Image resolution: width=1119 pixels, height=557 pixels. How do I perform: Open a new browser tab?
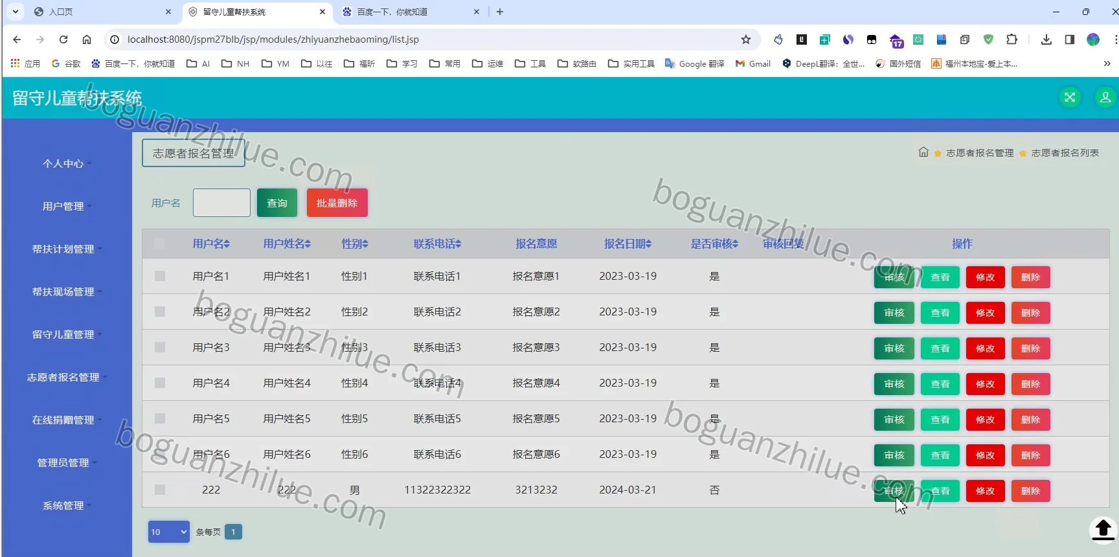pyautogui.click(x=500, y=12)
